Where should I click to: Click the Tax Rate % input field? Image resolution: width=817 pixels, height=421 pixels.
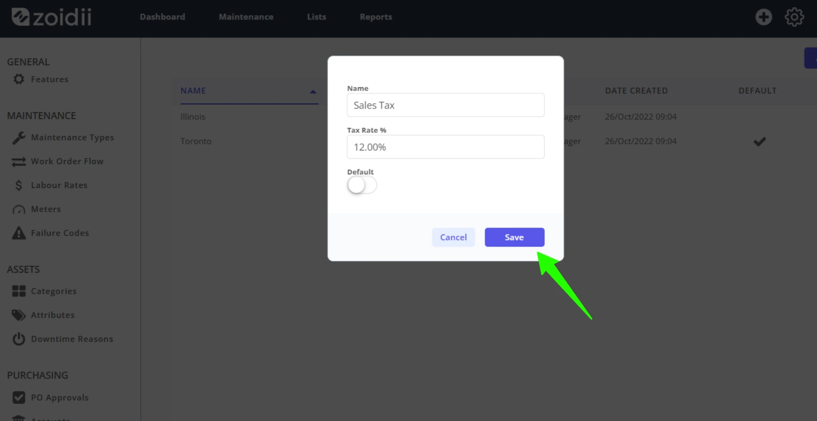tap(445, 147)
